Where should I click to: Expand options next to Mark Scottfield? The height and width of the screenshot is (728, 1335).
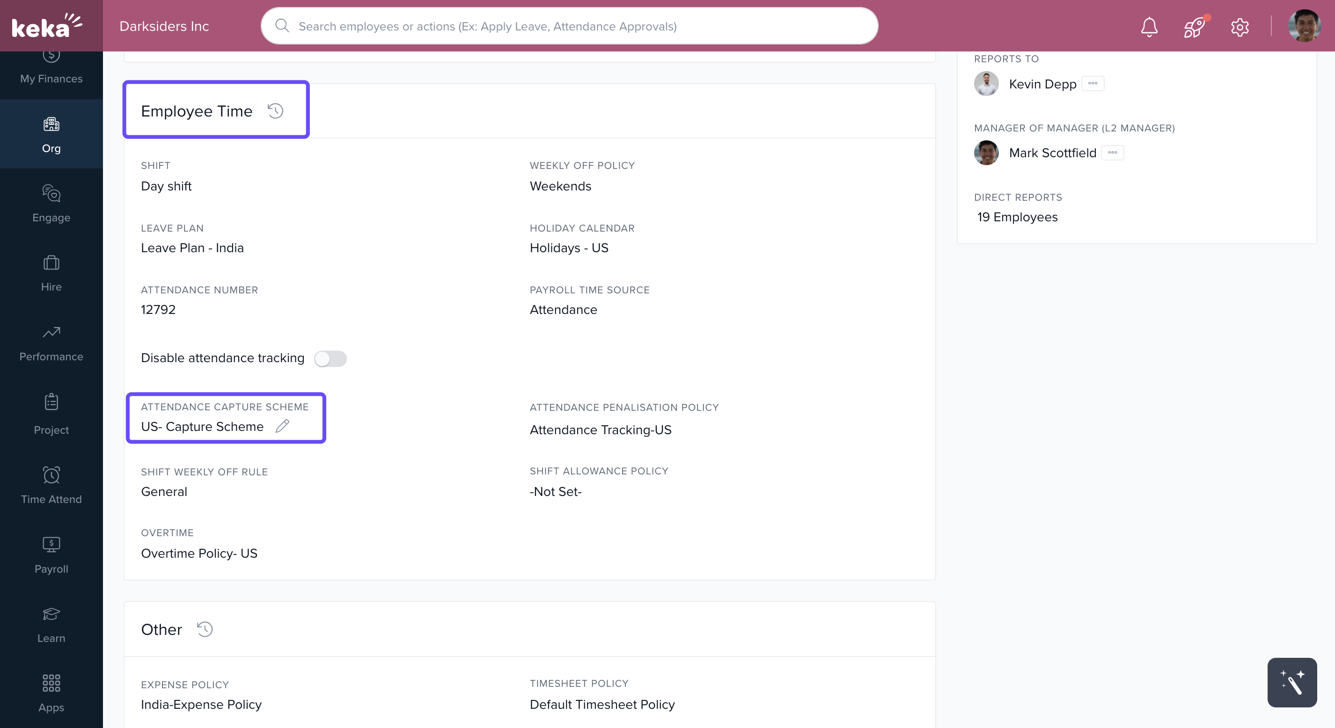coord(1112,153)
